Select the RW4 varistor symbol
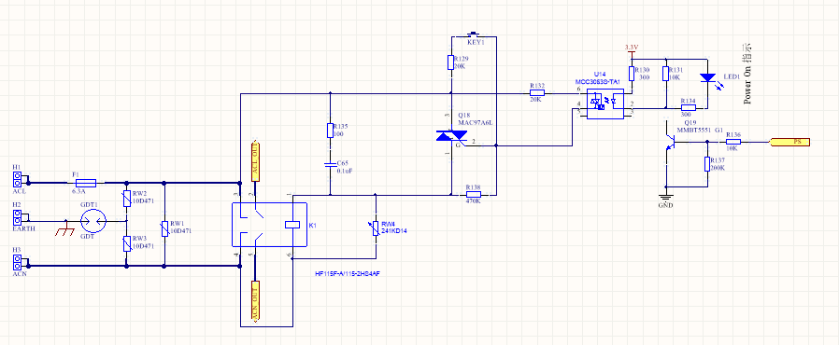This screenshot has width=839, height=345. click(x=376, y=228)
